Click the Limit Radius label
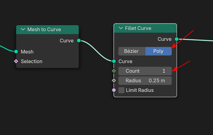The width and height of the screenshot is (213, 135). point(140,90)
